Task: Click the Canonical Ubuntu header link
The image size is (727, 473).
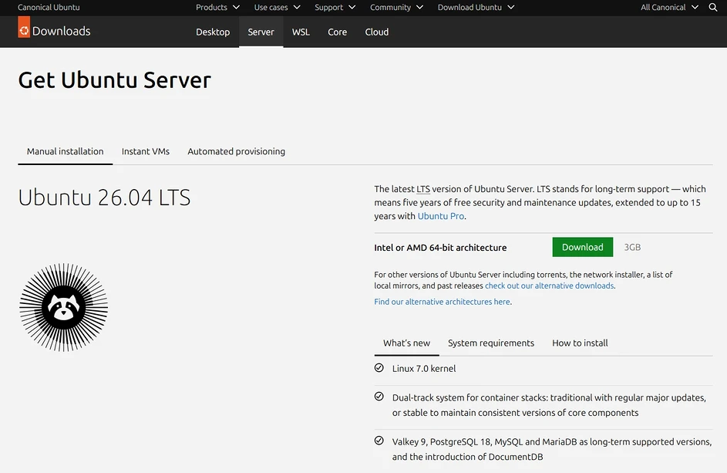Action: (49, 7)
